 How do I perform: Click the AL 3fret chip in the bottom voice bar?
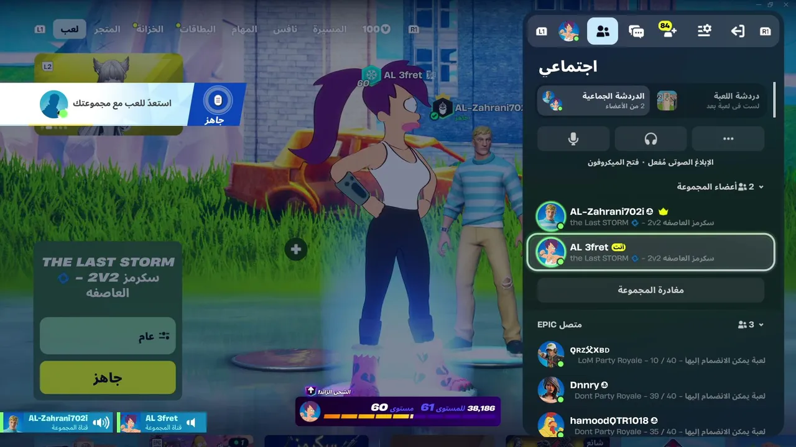(x=162, y=422)
